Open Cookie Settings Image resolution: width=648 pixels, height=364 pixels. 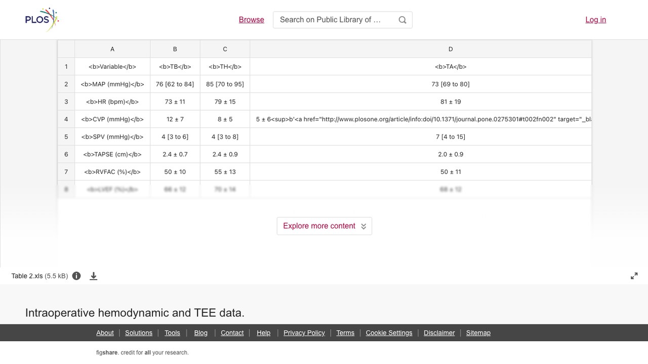pos(389,333)
